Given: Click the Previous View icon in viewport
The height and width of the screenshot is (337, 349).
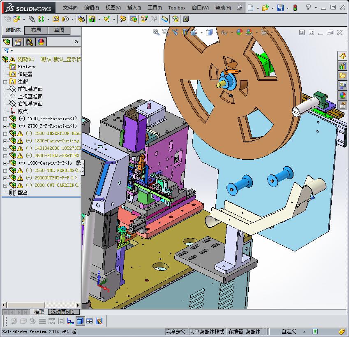Looking at the screenshot, I should [175, 32].
